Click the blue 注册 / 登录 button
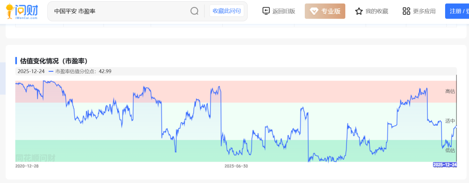Screen dimensions: 469x183 [457, 11]
